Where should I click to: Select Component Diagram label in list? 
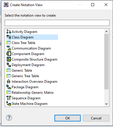(28, 54)
